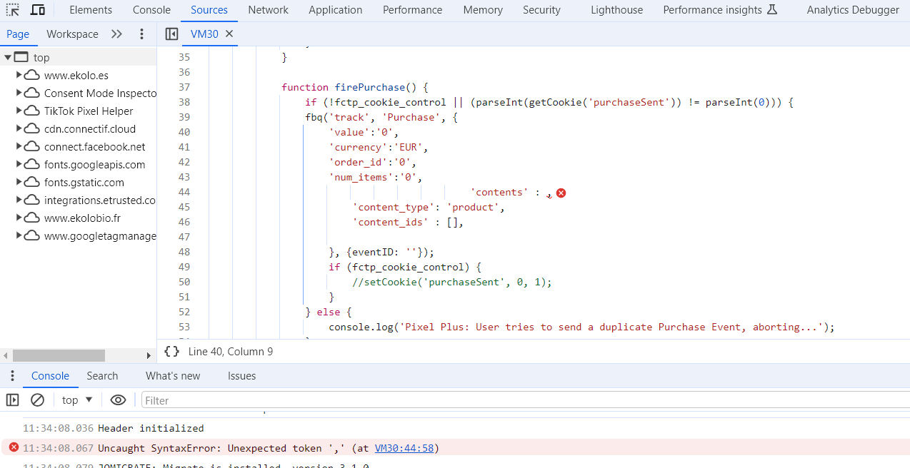Activate the inspect element picker icon

12,10
